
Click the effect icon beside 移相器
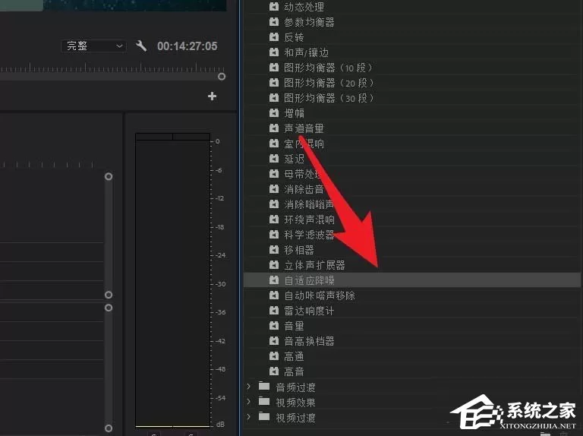point(274,250)
